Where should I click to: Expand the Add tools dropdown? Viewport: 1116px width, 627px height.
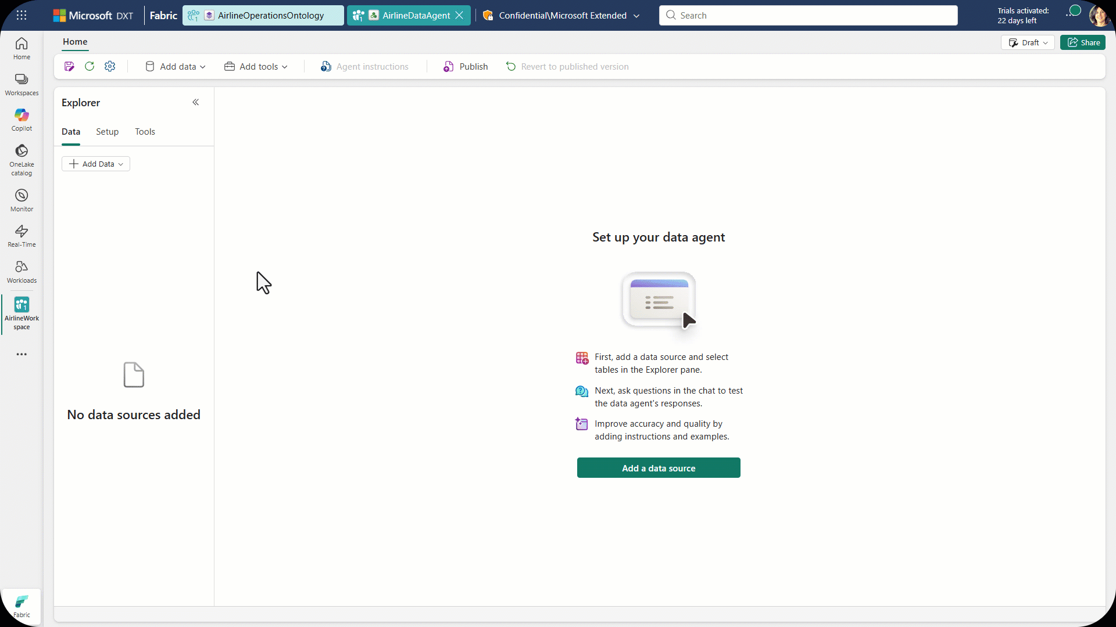[x=256, y=67]
